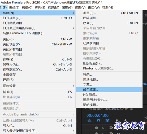The height and width of the screenshot is (134, 147).
Task: Create new 项目(P)... from submenu
Action: point(109,13)
